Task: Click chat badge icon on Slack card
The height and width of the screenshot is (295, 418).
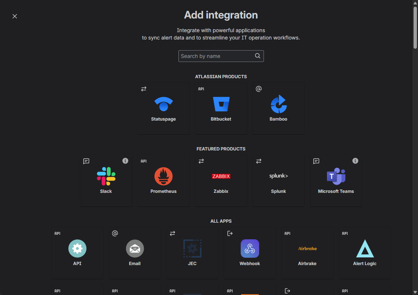Action: [x=86, y=161]
